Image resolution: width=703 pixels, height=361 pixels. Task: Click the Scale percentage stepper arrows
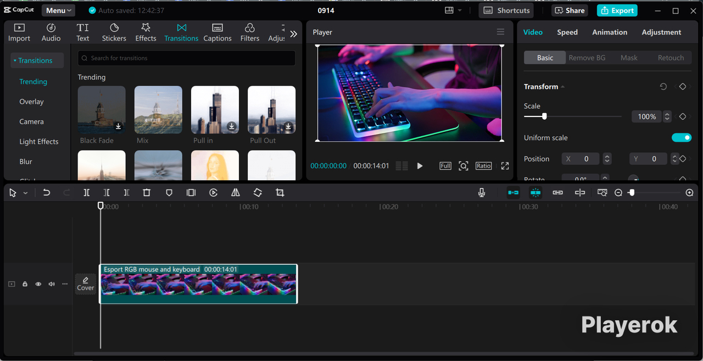pyautogui.click(x=667, y=116)
